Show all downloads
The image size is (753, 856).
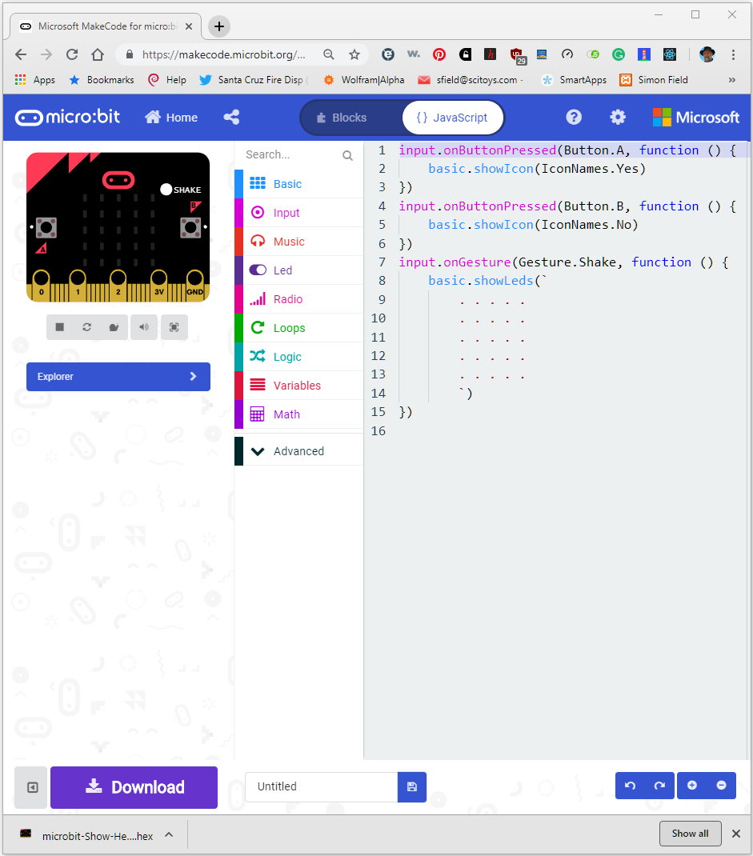tap(690, 833)
